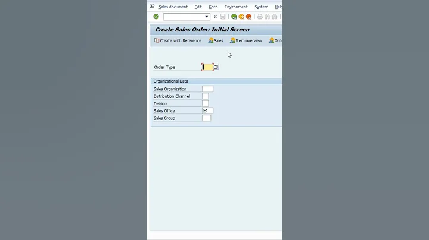The height and width of the screenshot is (240, 429).
Task: Click the Sales Organization label
Action: [x=170, y=89]
